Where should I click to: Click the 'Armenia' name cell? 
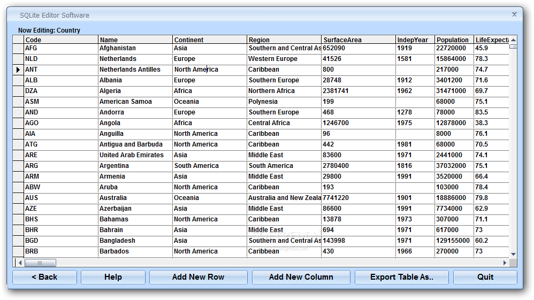(135, 176)
